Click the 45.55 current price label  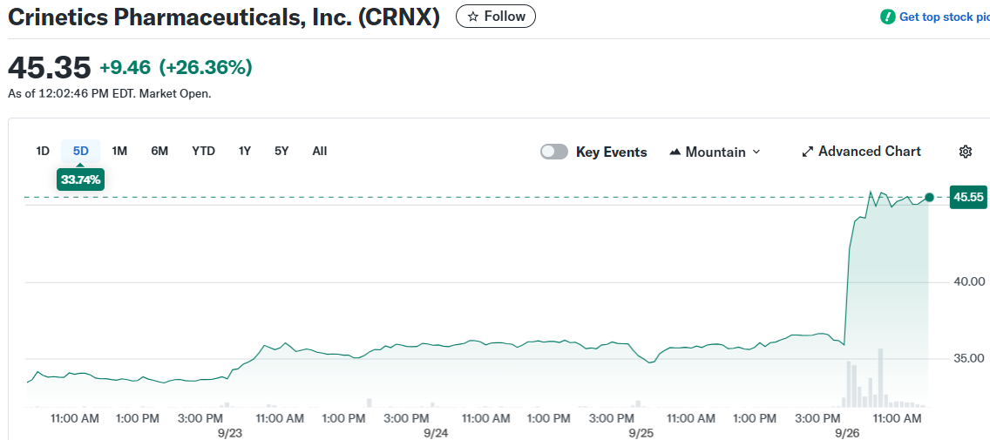(968, 198)
